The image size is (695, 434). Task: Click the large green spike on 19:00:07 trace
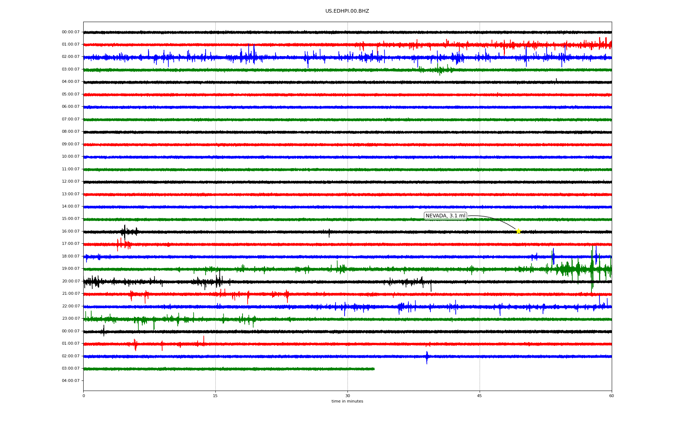pyautogui.click(x=592, y=269)
